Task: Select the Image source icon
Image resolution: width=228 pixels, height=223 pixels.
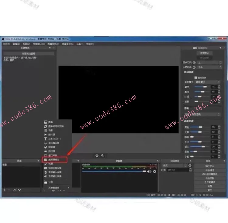Action: (46, 122)
